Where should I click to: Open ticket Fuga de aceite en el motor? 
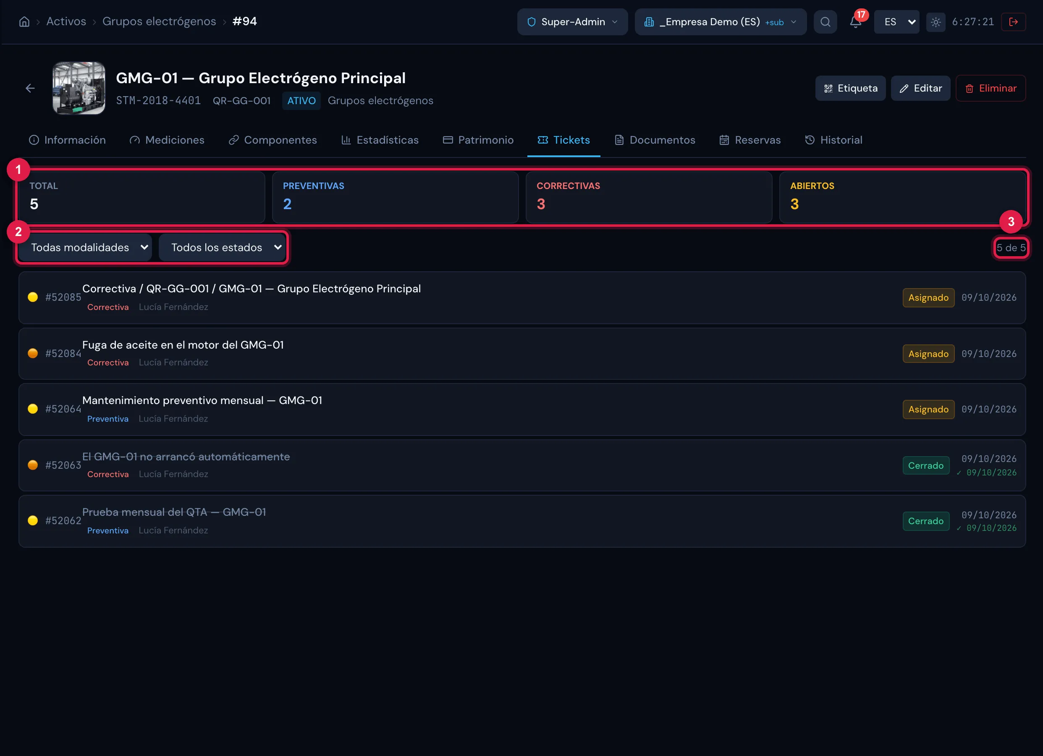click(x=522, y=354)
